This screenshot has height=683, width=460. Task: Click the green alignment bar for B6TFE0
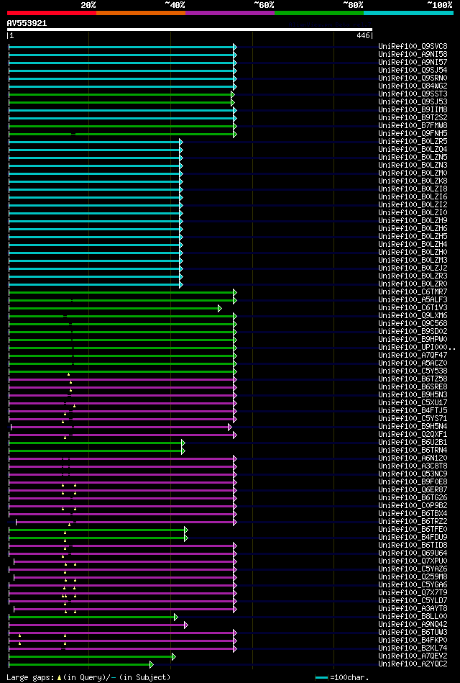(x=98, y=530)
